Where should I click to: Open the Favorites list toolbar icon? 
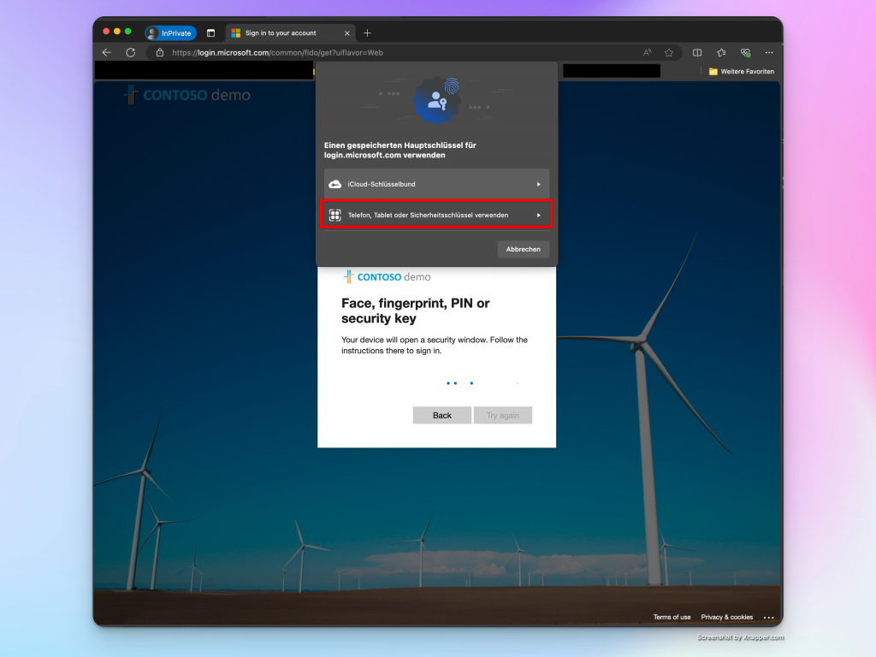point(721,52)
